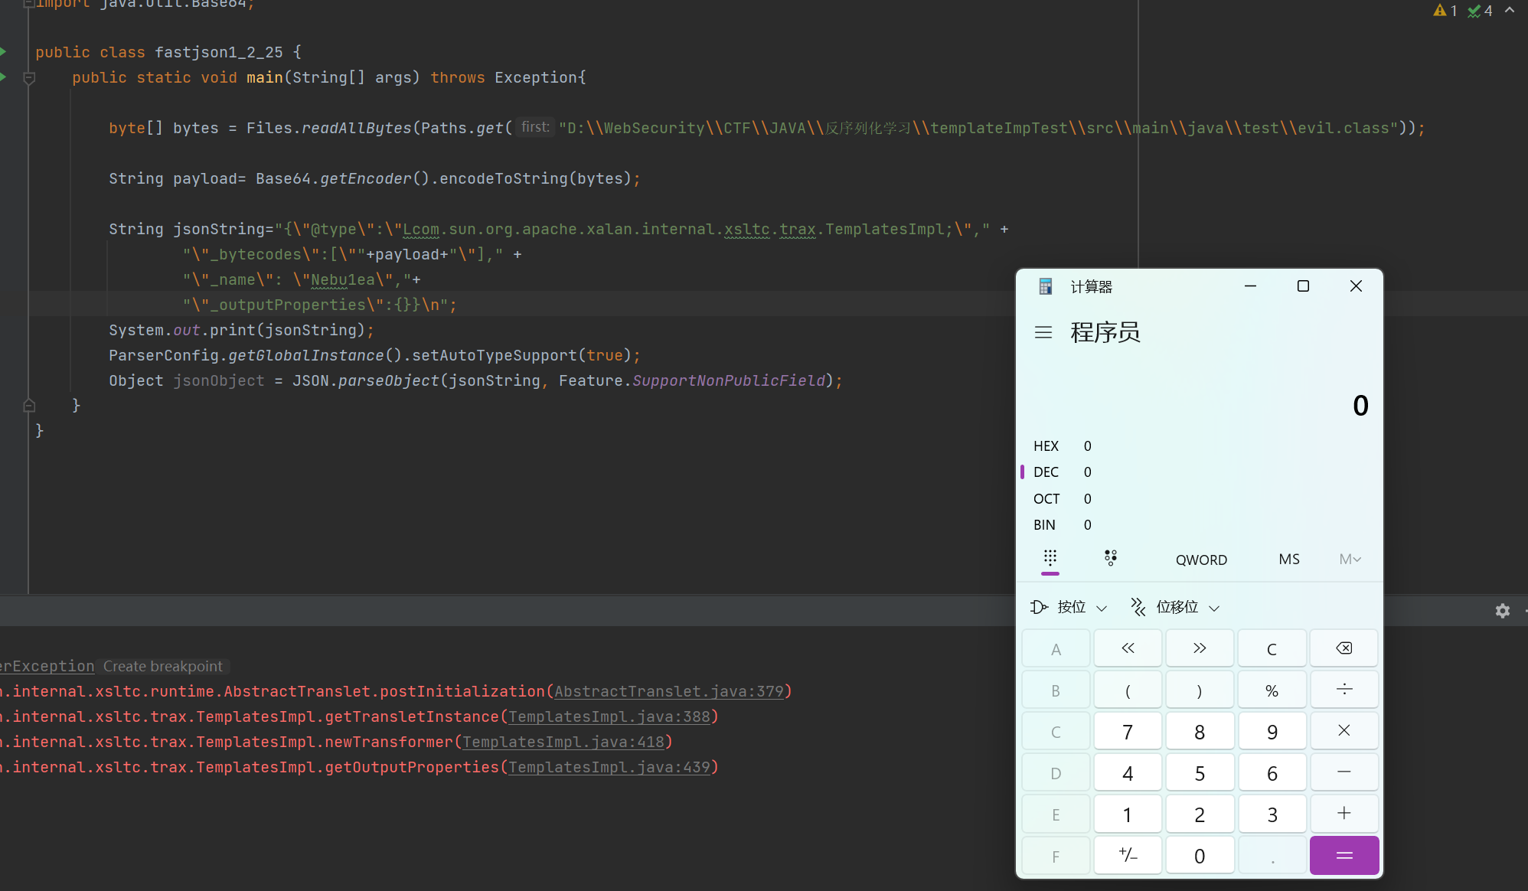Collapse the main method fold marker
1528x891 pixels.
29,77
